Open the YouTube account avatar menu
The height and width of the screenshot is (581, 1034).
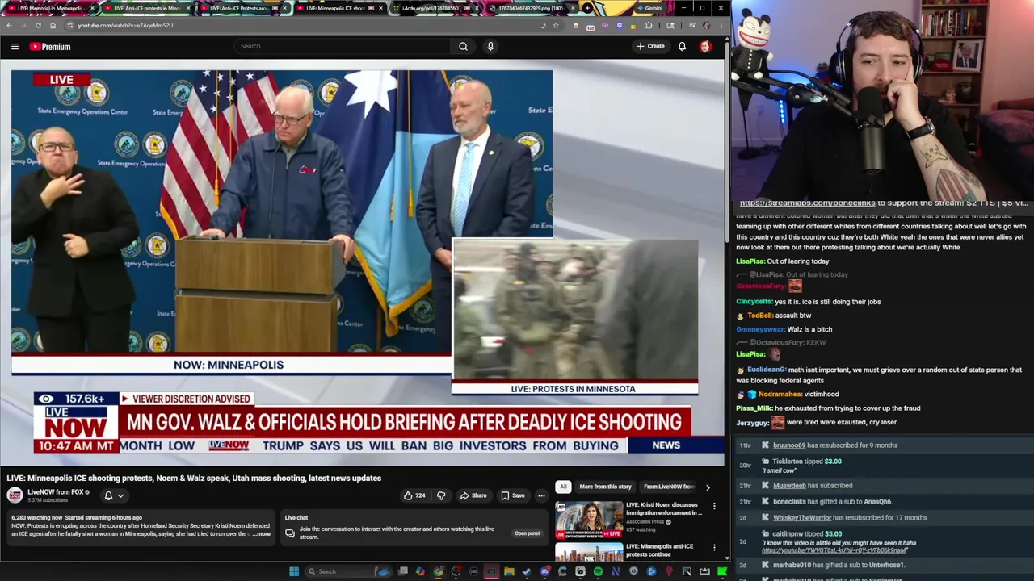click(705, 46)
